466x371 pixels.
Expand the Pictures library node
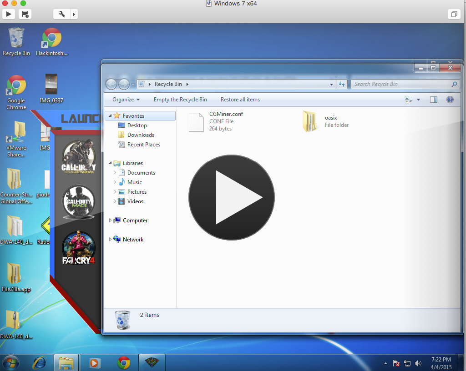[115, 192]
